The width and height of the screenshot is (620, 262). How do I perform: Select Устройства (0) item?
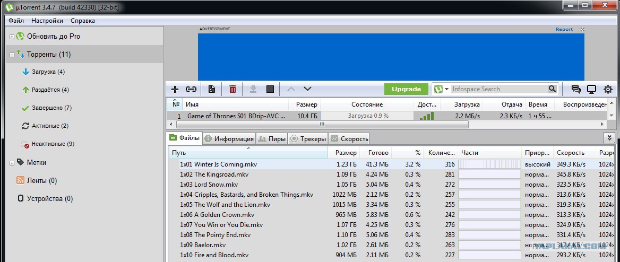point(50,199)
